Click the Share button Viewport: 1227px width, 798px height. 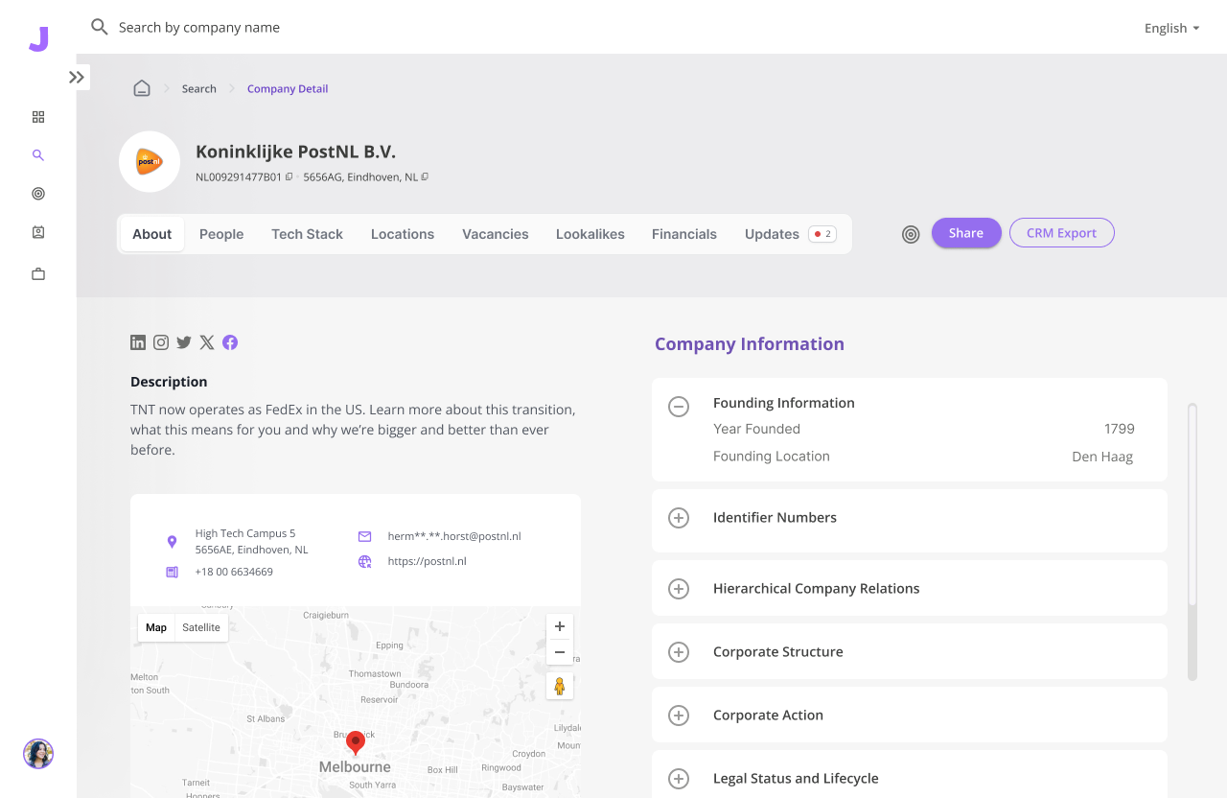(x=966, y=233)
